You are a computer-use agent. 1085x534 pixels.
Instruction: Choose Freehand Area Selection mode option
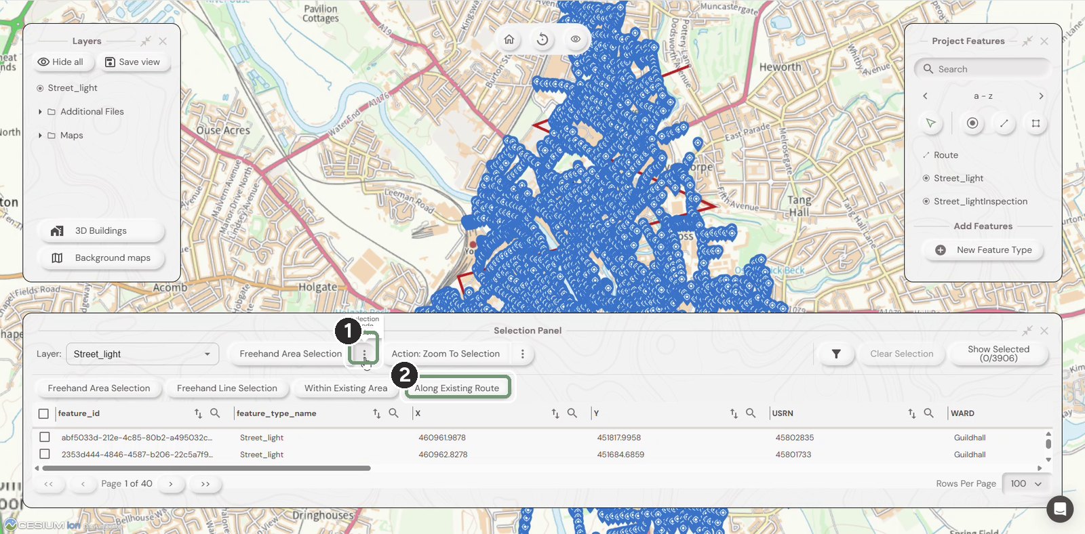99,388
